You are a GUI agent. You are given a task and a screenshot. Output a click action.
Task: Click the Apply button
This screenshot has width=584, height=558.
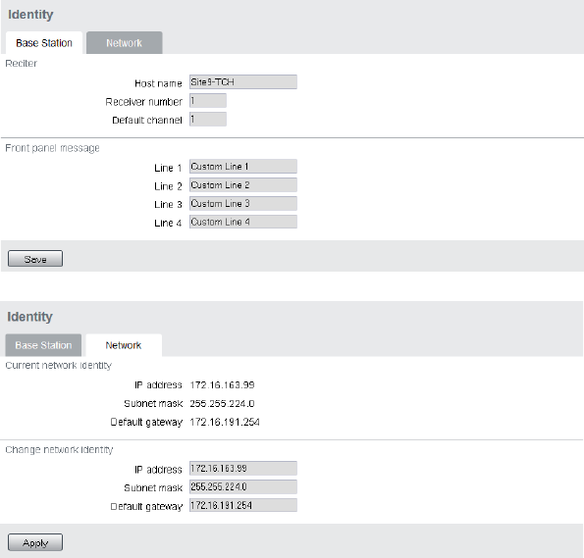click(x=35, y=542)
